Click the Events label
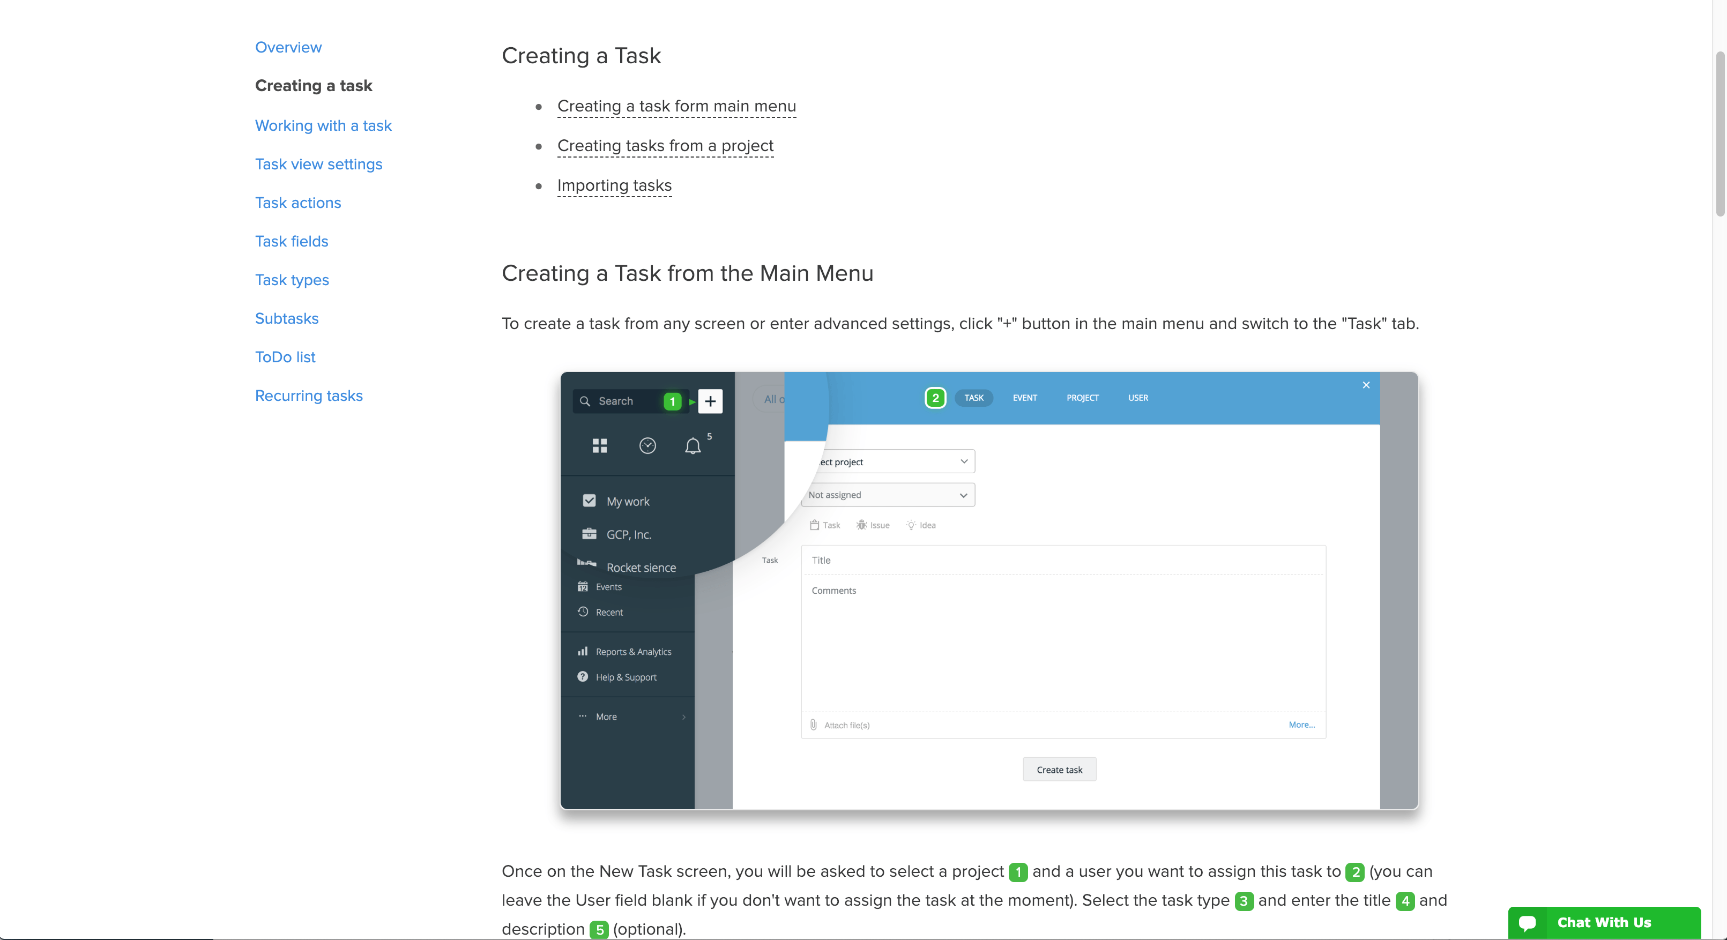Viewport: 1727px width, 940px height. coord(608,587)
